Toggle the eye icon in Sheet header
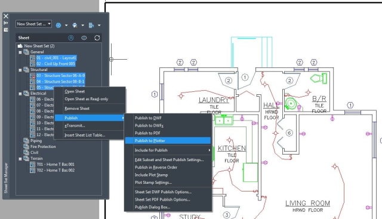 (x=84, y=38)
